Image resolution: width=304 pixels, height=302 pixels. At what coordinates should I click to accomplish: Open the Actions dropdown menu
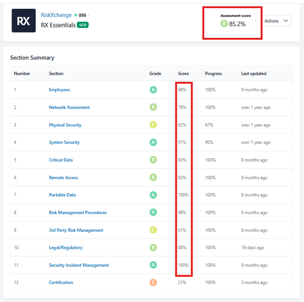tap(277, 21)
